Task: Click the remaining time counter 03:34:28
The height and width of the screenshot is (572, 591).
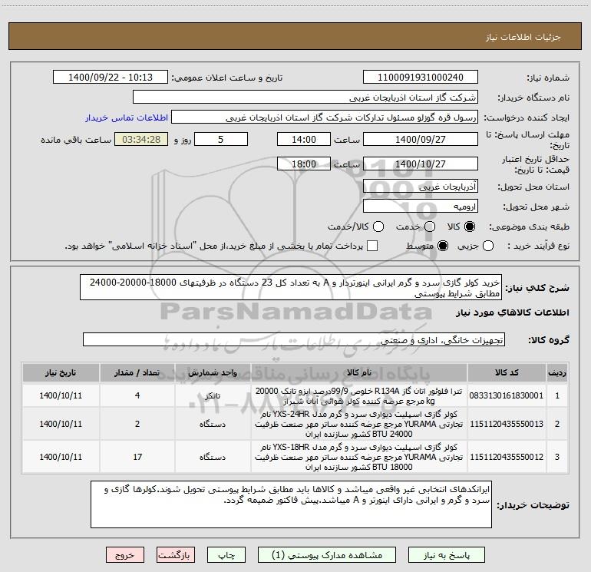Action: pyautogui.click(x=141, y=139)
